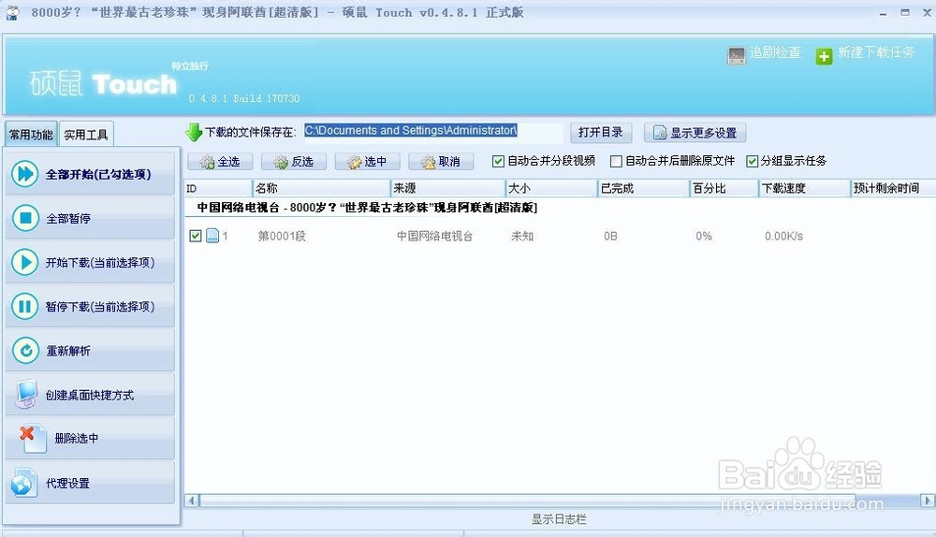The height and width of the screenshot is (537, 936).
Task: Click the 删除选中 label
Action: pos(77,439)
